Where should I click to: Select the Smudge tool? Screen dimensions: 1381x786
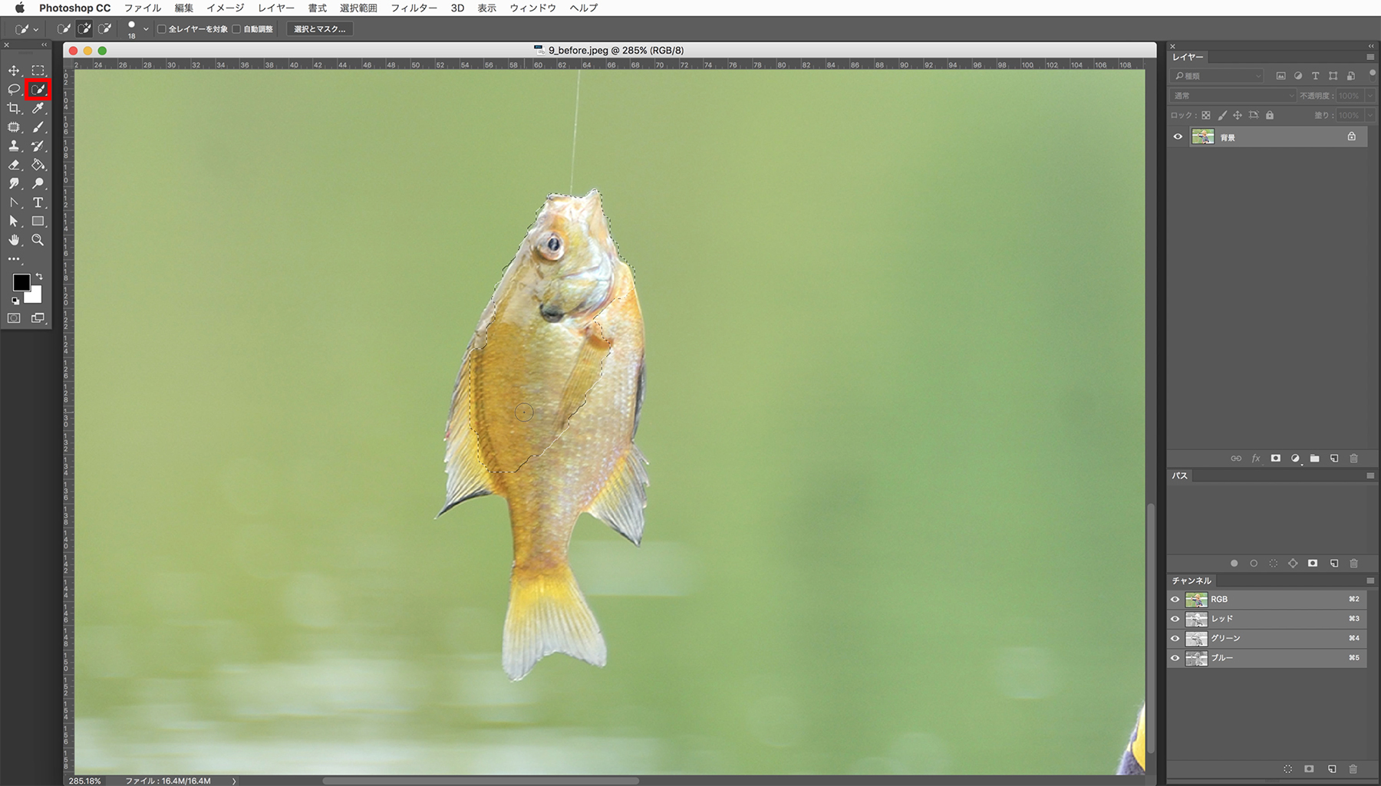[x=14, y=183]
